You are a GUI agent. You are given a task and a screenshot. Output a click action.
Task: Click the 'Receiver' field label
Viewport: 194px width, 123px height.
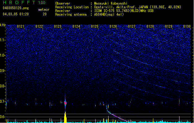[63, 11]
